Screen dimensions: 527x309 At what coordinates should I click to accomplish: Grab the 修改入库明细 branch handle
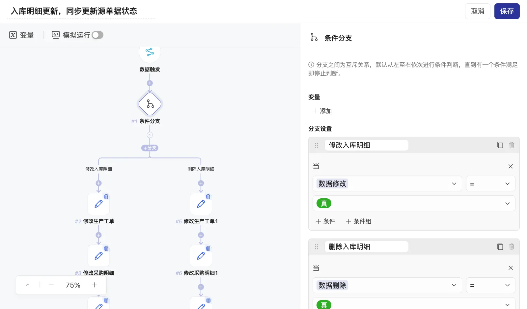[x=317, y=145]
